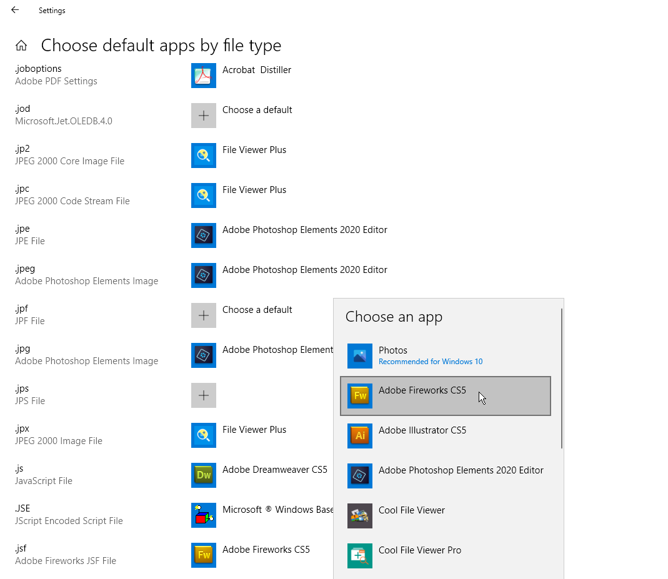Click JPS File description text
This screenshot has height=579, width=668.
click(x=30, y=401)
